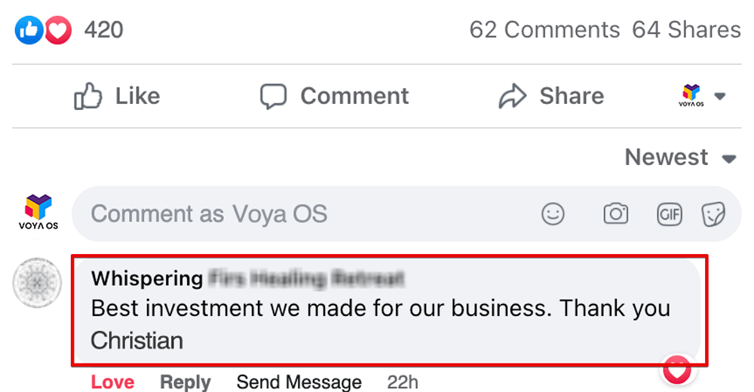This screenshot has height=392, width=754.
Task: Reply to the Whispering comment
Action: click(x=185, y=381)
